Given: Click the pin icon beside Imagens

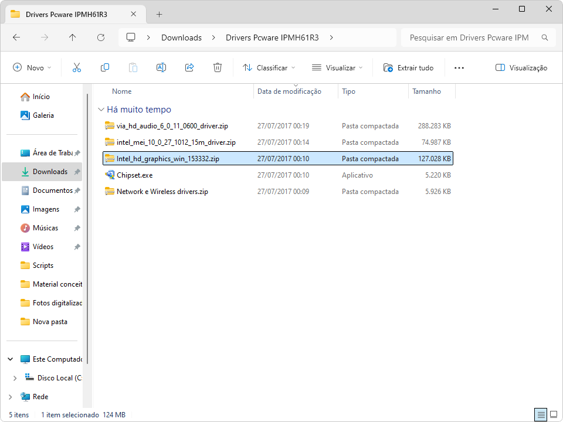Looking at the screenshot, I should [x=77, y=209].
